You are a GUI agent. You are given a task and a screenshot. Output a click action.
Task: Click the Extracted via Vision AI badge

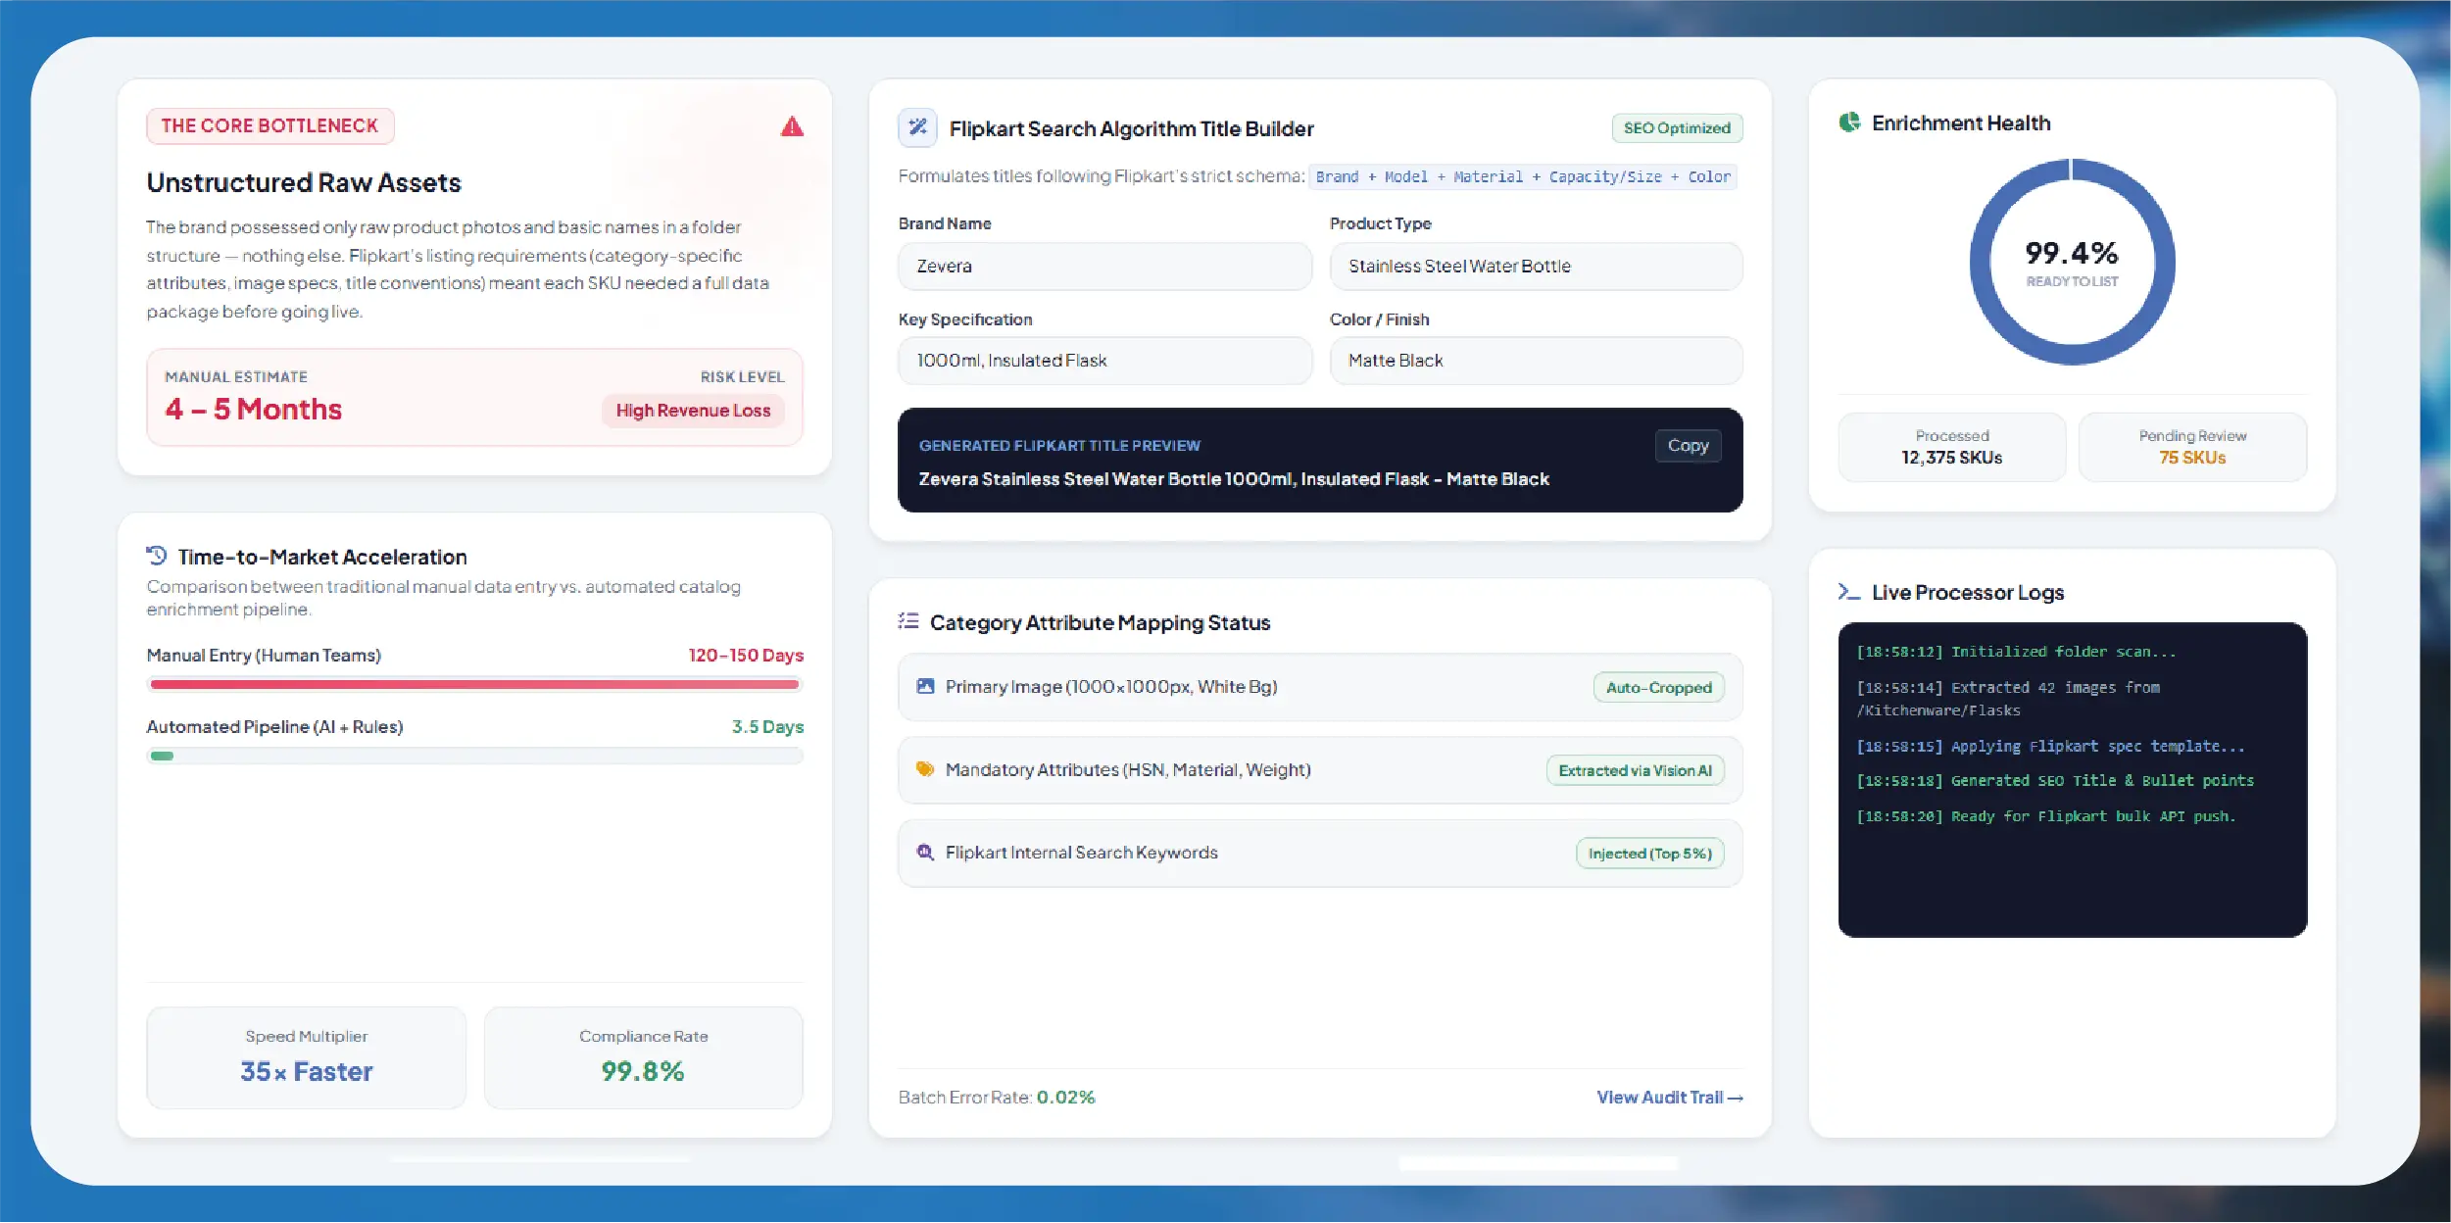1635,771
